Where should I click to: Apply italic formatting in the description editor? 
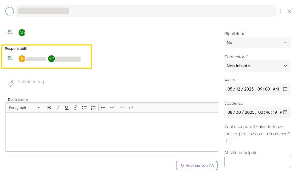pos(58,107)
